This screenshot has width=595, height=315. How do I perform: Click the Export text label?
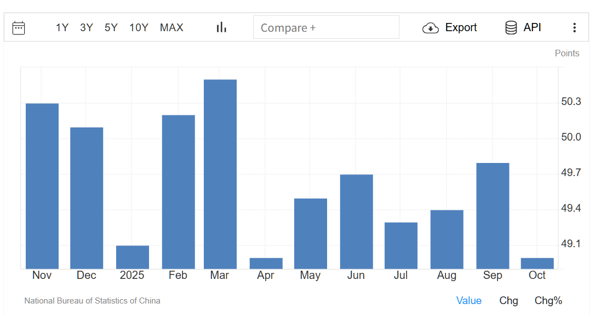[461, 28]
